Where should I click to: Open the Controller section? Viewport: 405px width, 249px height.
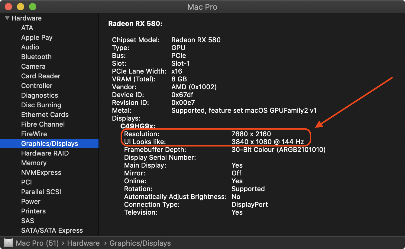click(x=37, y=86)
